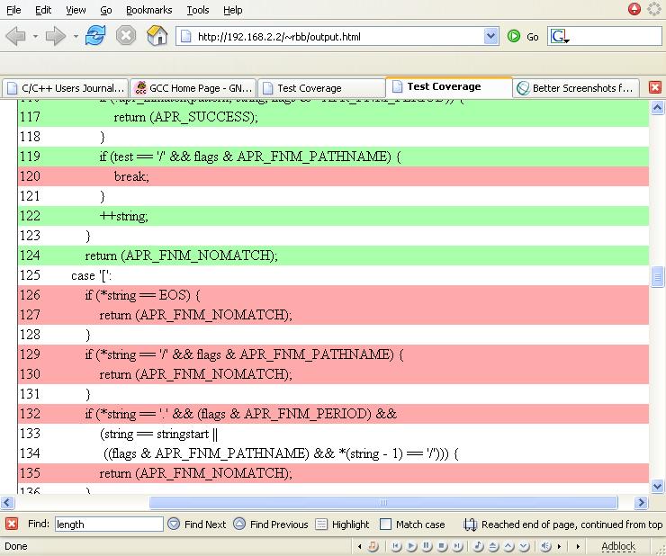This screenshot has width=666, height=556.
Task: Click the Go button beside address bar
Action: pyautogui.click(x=523, y=37)
